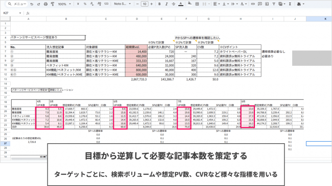Click cell with value 800,000

tap(136, 70)
